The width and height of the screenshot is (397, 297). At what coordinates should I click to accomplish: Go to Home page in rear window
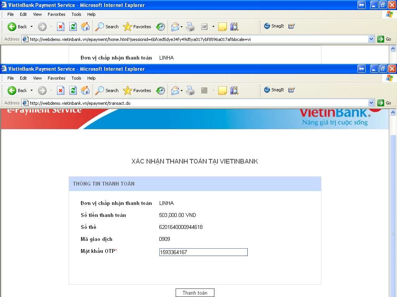click(85, 27)
